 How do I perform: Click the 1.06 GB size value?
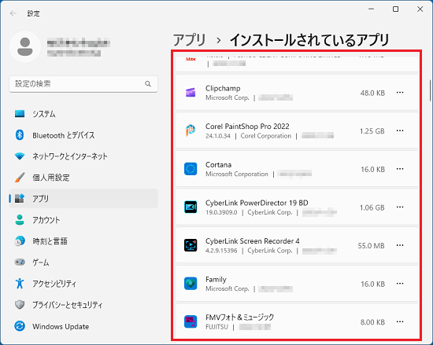372,207
